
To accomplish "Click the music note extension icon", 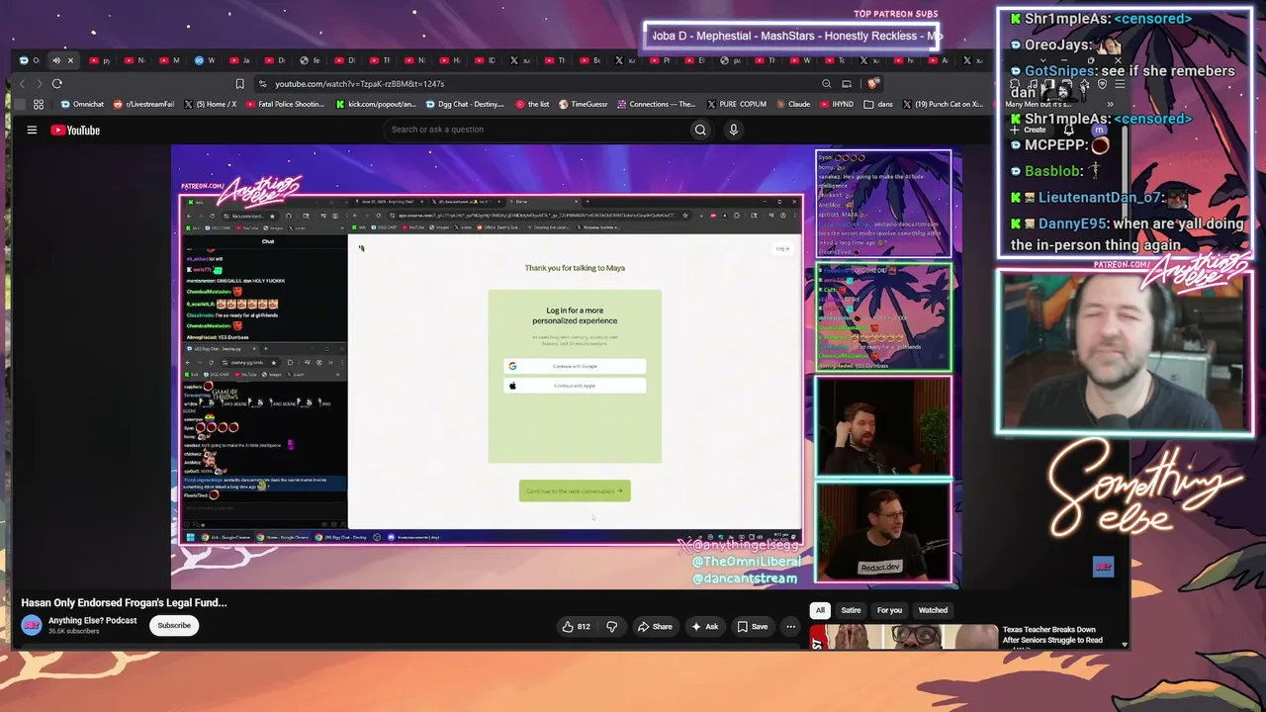I will (1033, 84).
